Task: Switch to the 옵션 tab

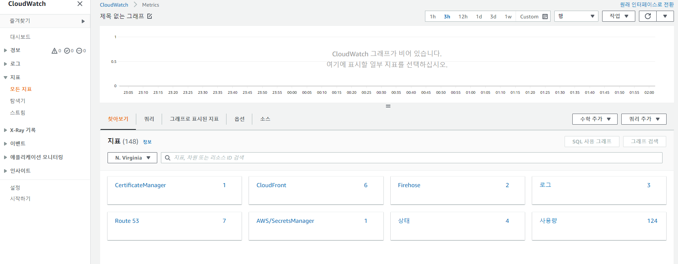Action: (x=239, y=119)
